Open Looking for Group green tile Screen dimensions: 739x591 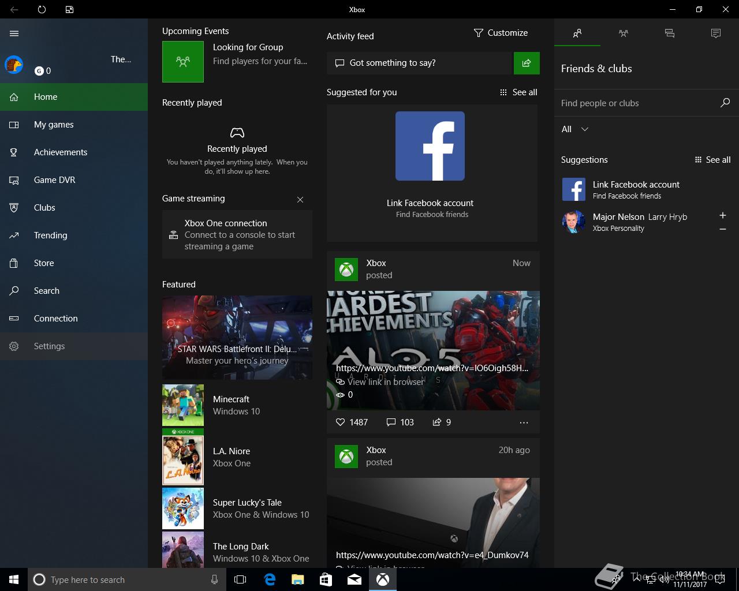[183, 62]
